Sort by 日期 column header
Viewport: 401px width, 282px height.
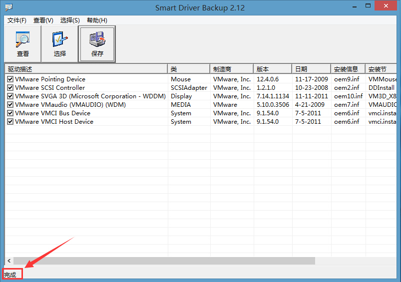click(311, 69)
